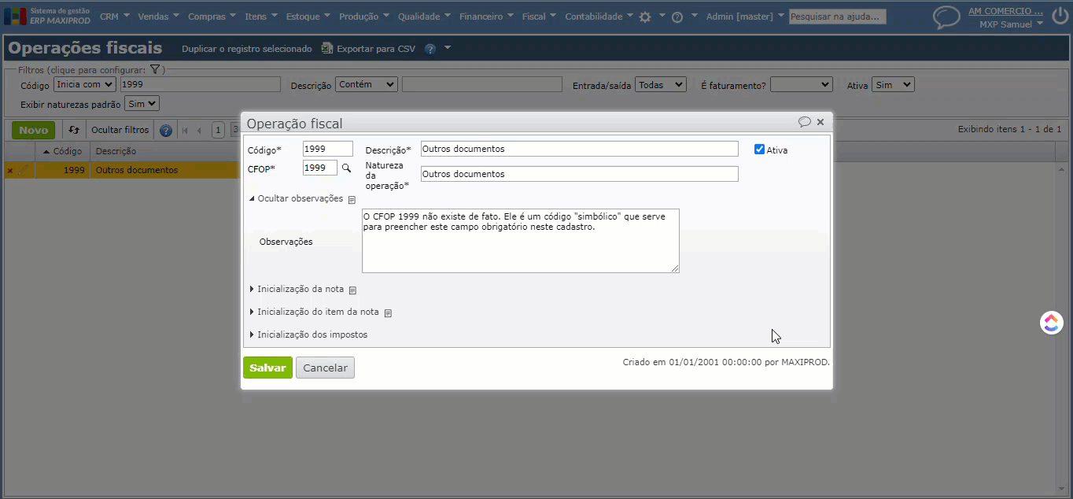Go to first page in grid pager
The width and height of the screenshot is (1073, 499).
coord(186,131)
